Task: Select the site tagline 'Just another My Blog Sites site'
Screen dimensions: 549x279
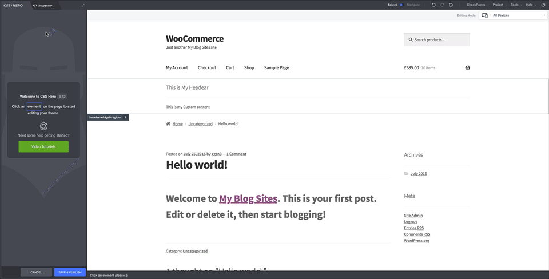Action: (x=191, y=47)
